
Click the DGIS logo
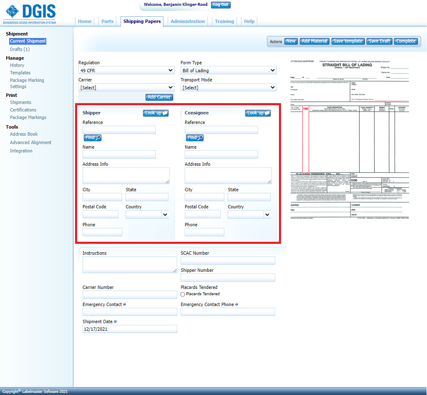(x=30, y=14)
